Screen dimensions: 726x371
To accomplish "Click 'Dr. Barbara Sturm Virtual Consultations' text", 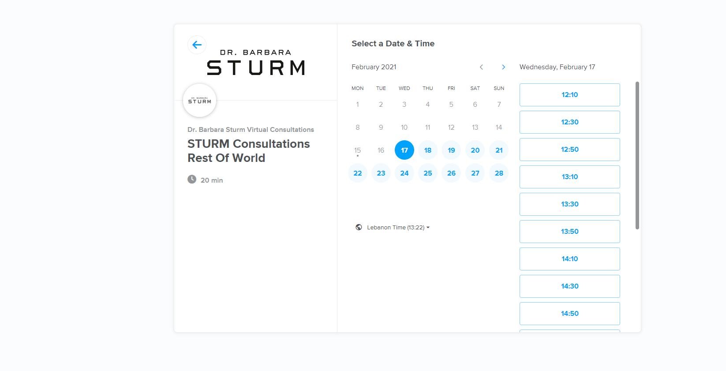I will pos(251,130).
